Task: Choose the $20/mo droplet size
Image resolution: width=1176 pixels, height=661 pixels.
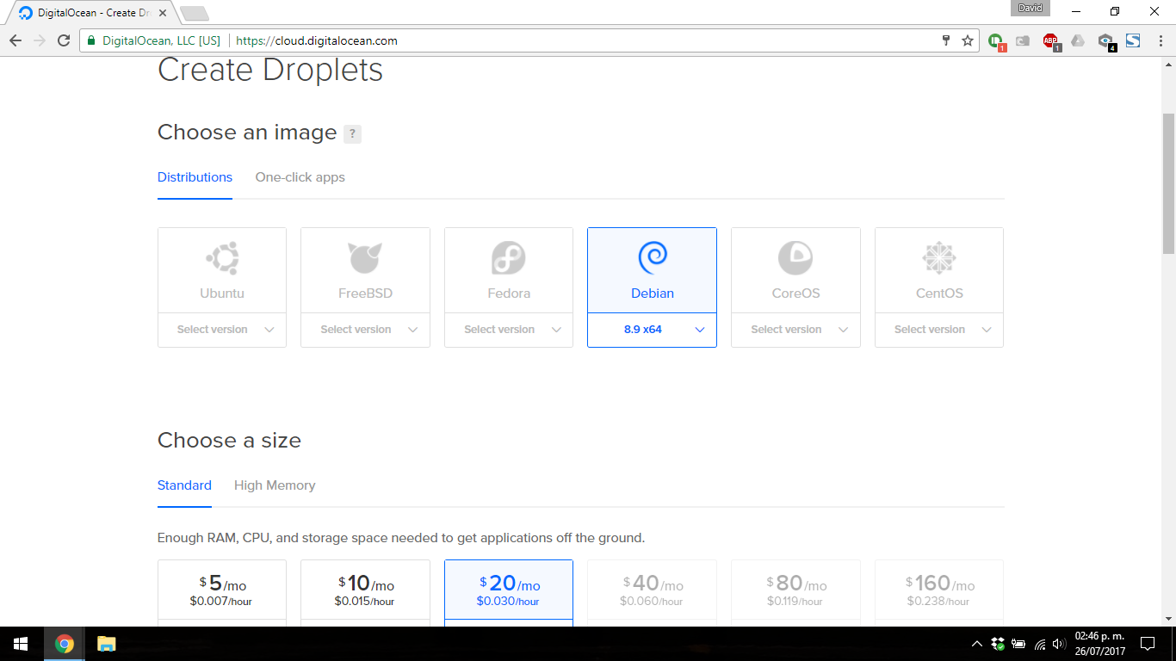Action: point(509,592)
